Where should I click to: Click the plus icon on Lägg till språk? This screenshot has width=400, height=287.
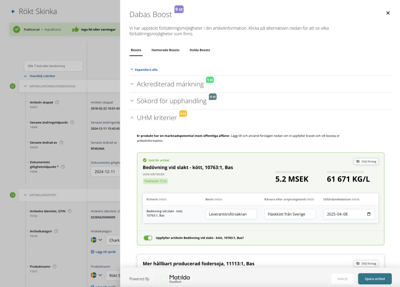[92, 252]
